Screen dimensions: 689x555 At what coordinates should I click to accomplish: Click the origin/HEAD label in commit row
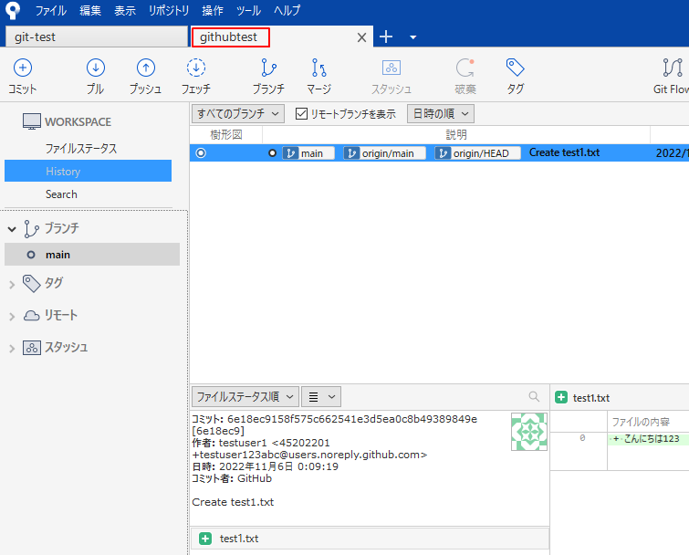tap(477, 153)
